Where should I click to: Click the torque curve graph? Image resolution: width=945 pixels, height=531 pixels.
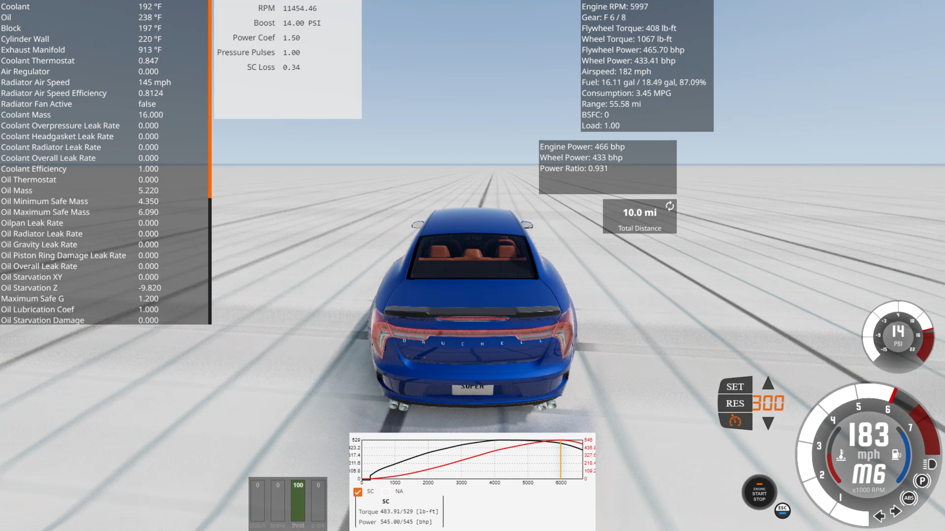pyautogui.click(x=472, y=459)
